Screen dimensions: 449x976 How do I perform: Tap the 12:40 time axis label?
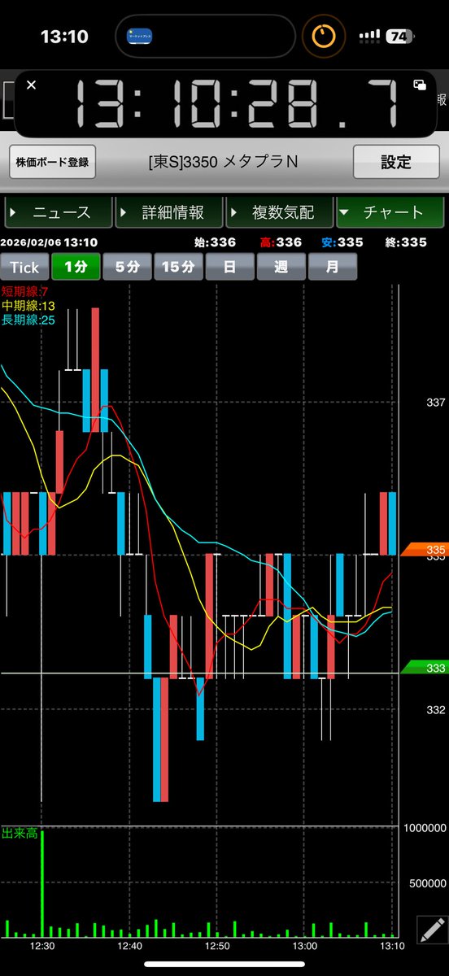click(130, 946)
